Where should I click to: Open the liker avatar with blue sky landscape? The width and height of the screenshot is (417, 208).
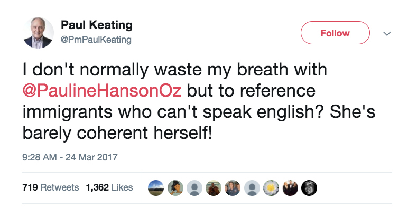tap(156, 188)
